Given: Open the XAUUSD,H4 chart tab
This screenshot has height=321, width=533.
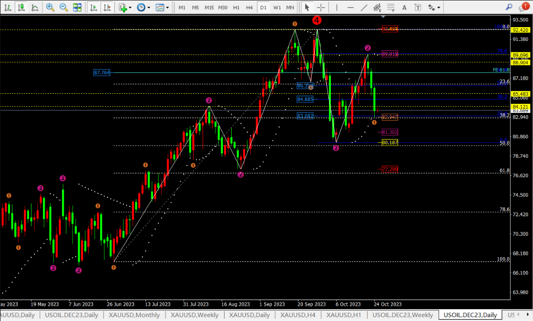Looking at the screenshot, I should coord(298,315).
